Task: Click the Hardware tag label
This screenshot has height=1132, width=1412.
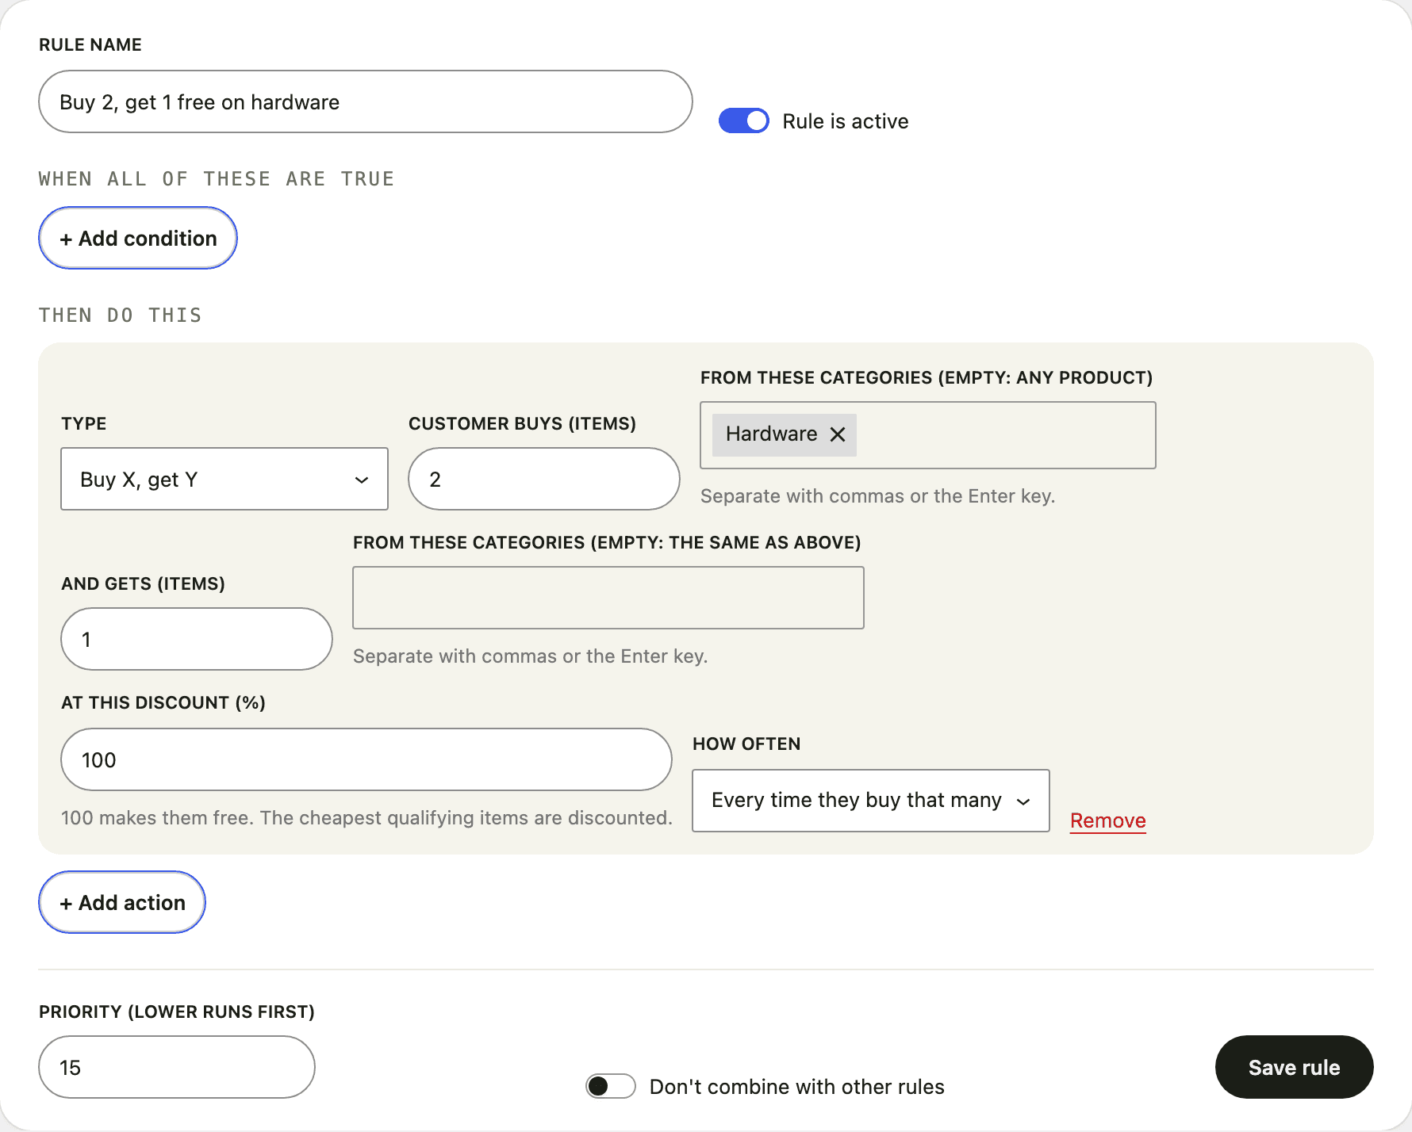Action: [771, 434]
